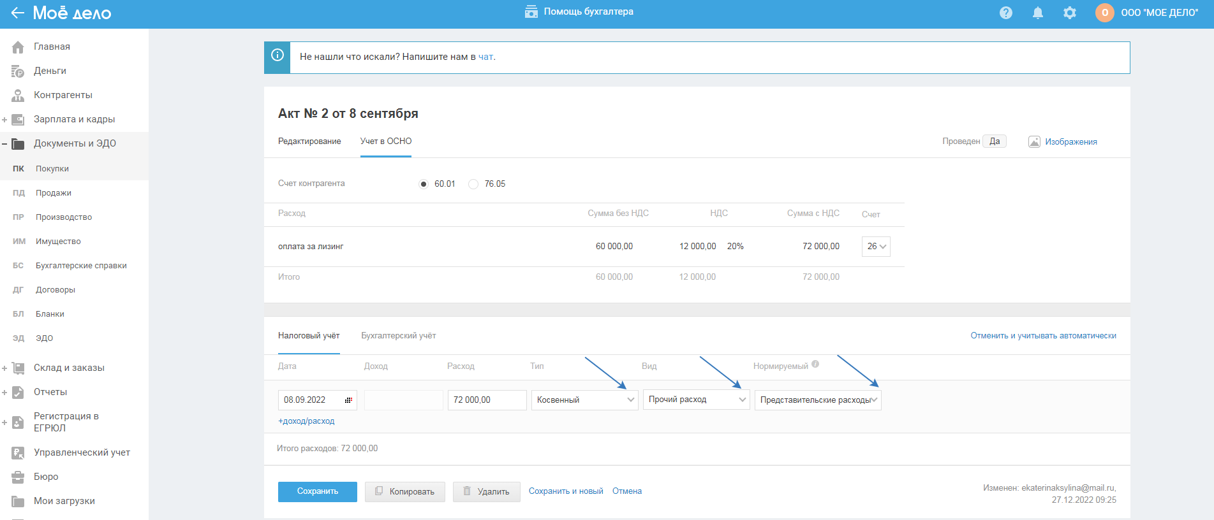Open the help question mark icon
The image size is (1214, 520).
pos(1006,13)
